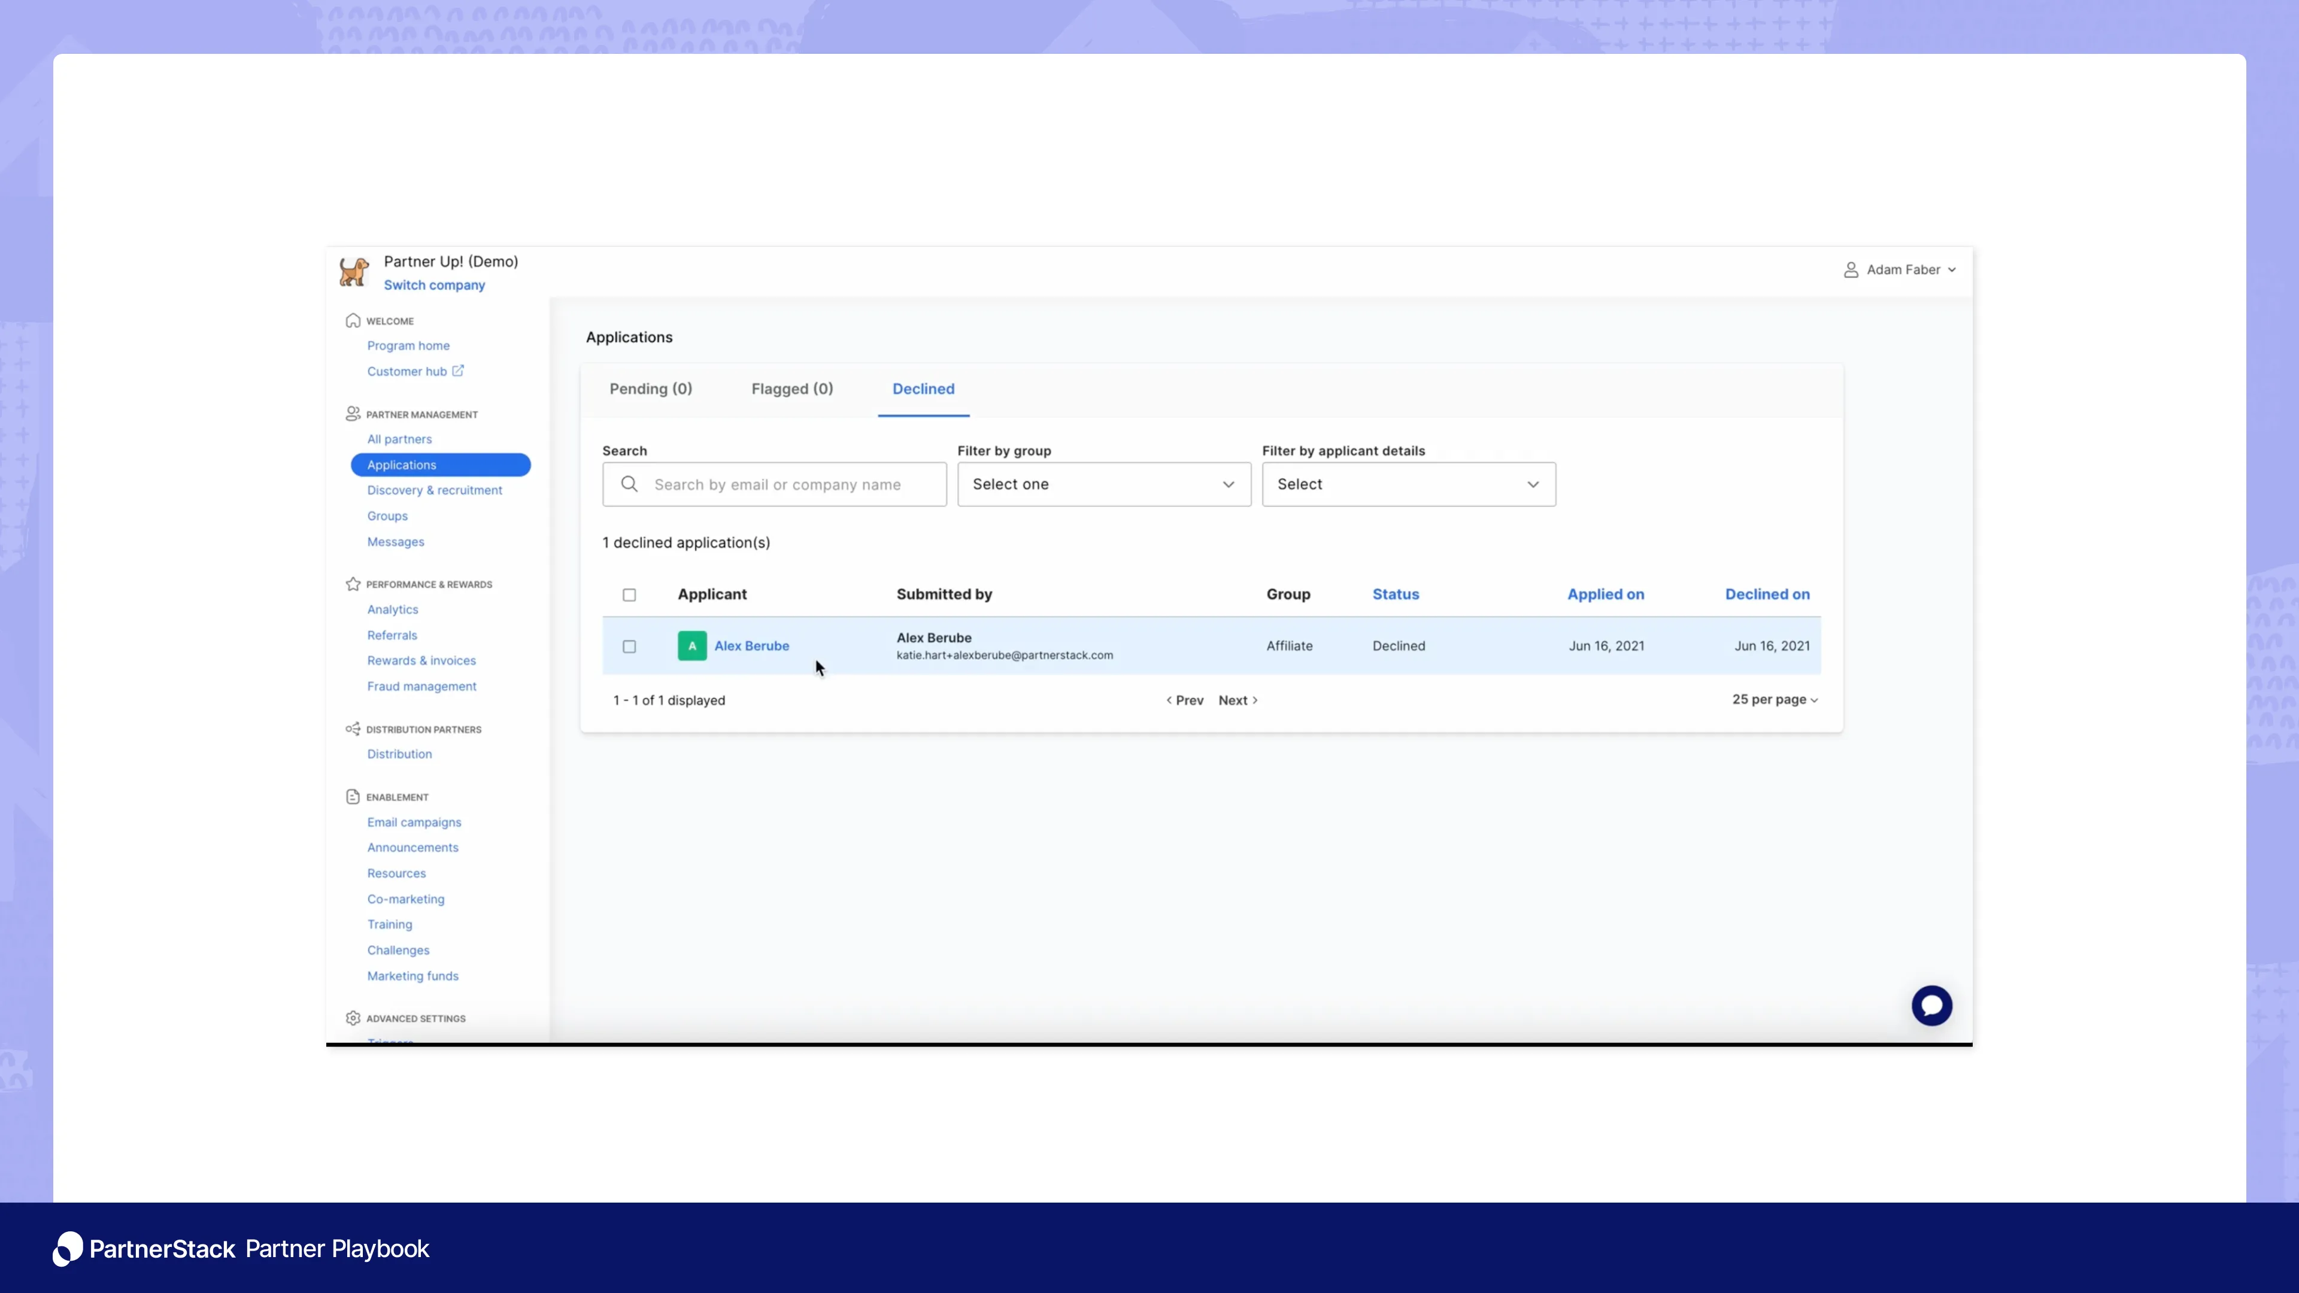Click the Partner Management people icon
The image size is (2299, 1293).
click(353, 414)
